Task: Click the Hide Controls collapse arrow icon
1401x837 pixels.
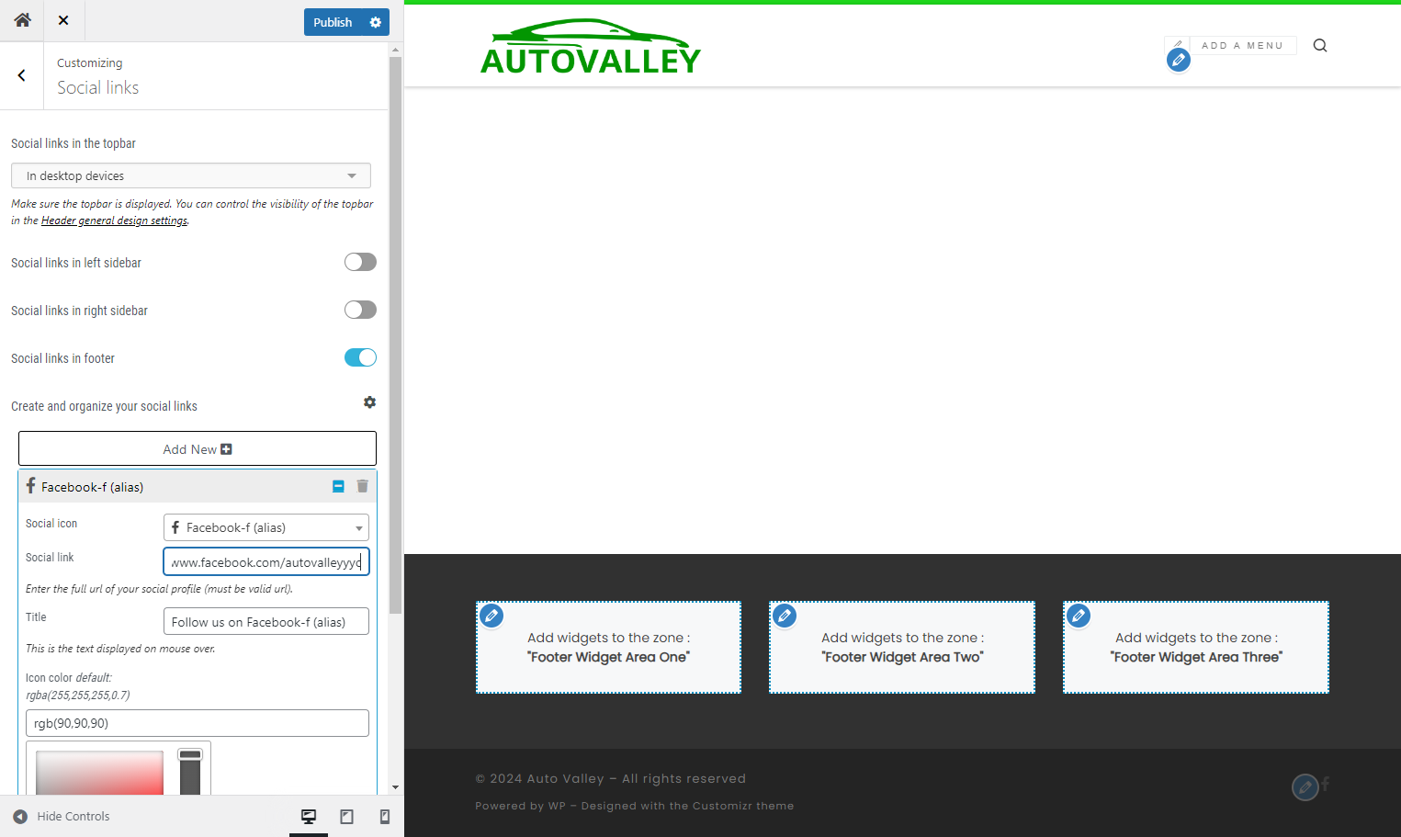Action: click(x=20, y=816)
